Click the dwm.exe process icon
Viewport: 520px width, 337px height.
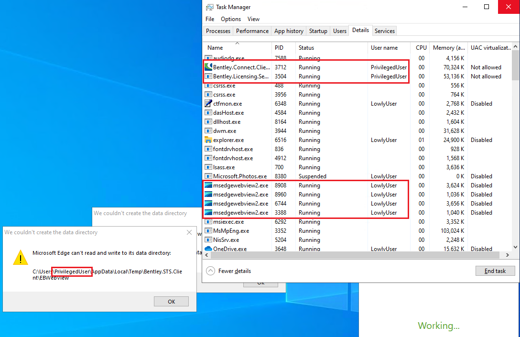tap(208, 130)
